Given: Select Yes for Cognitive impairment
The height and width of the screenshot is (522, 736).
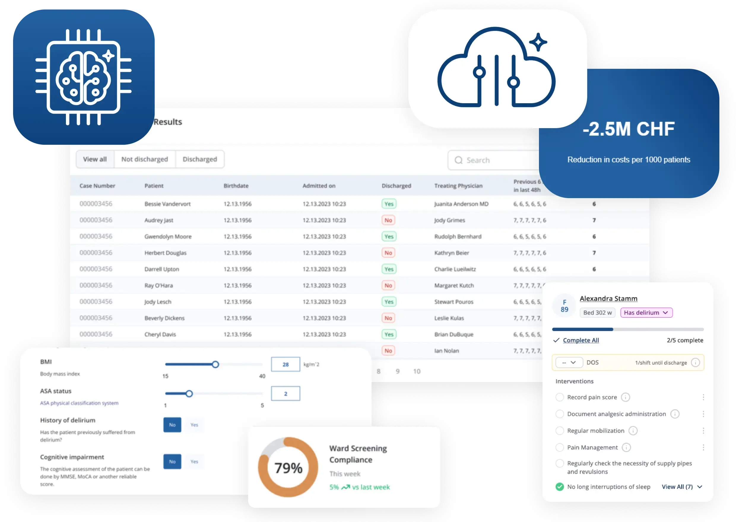Looking at the screenshot, I should 194,461.
